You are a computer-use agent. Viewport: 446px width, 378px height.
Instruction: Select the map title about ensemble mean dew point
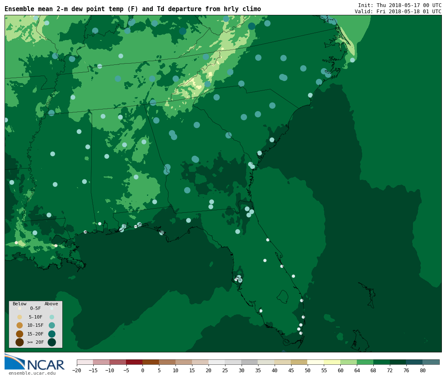tap(133, 9)
